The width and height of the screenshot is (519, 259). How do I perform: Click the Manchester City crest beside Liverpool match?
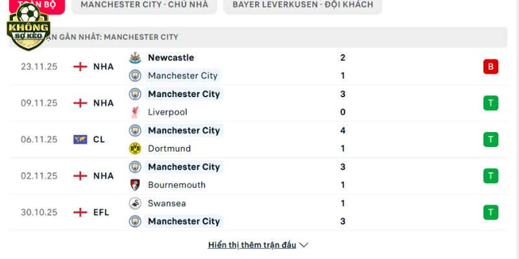135,94
